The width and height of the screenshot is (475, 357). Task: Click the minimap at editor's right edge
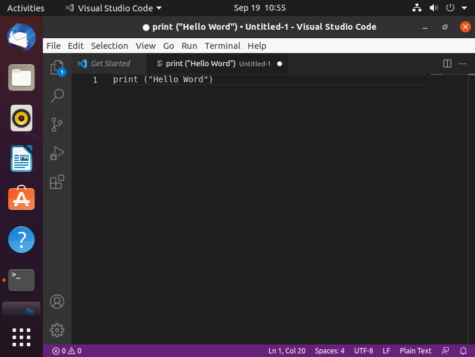tap(449, 209)
